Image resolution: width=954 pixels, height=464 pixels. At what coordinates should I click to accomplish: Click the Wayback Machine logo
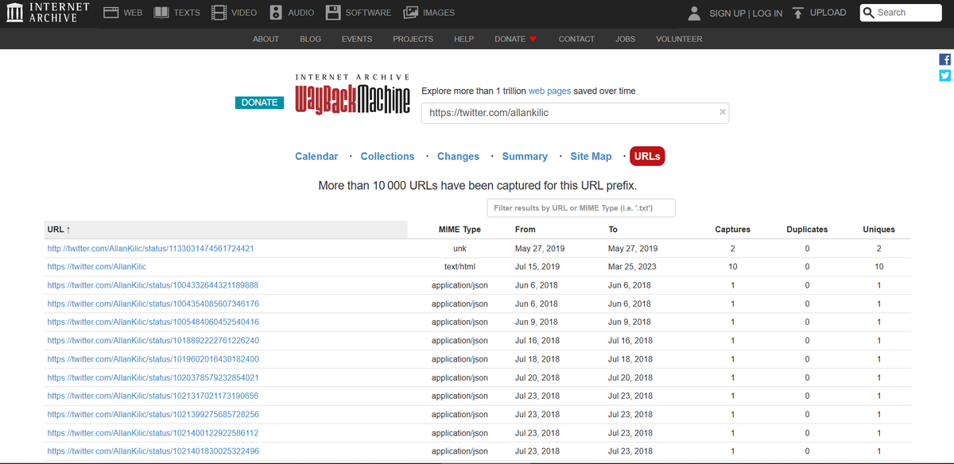click(x=352, y=95)
